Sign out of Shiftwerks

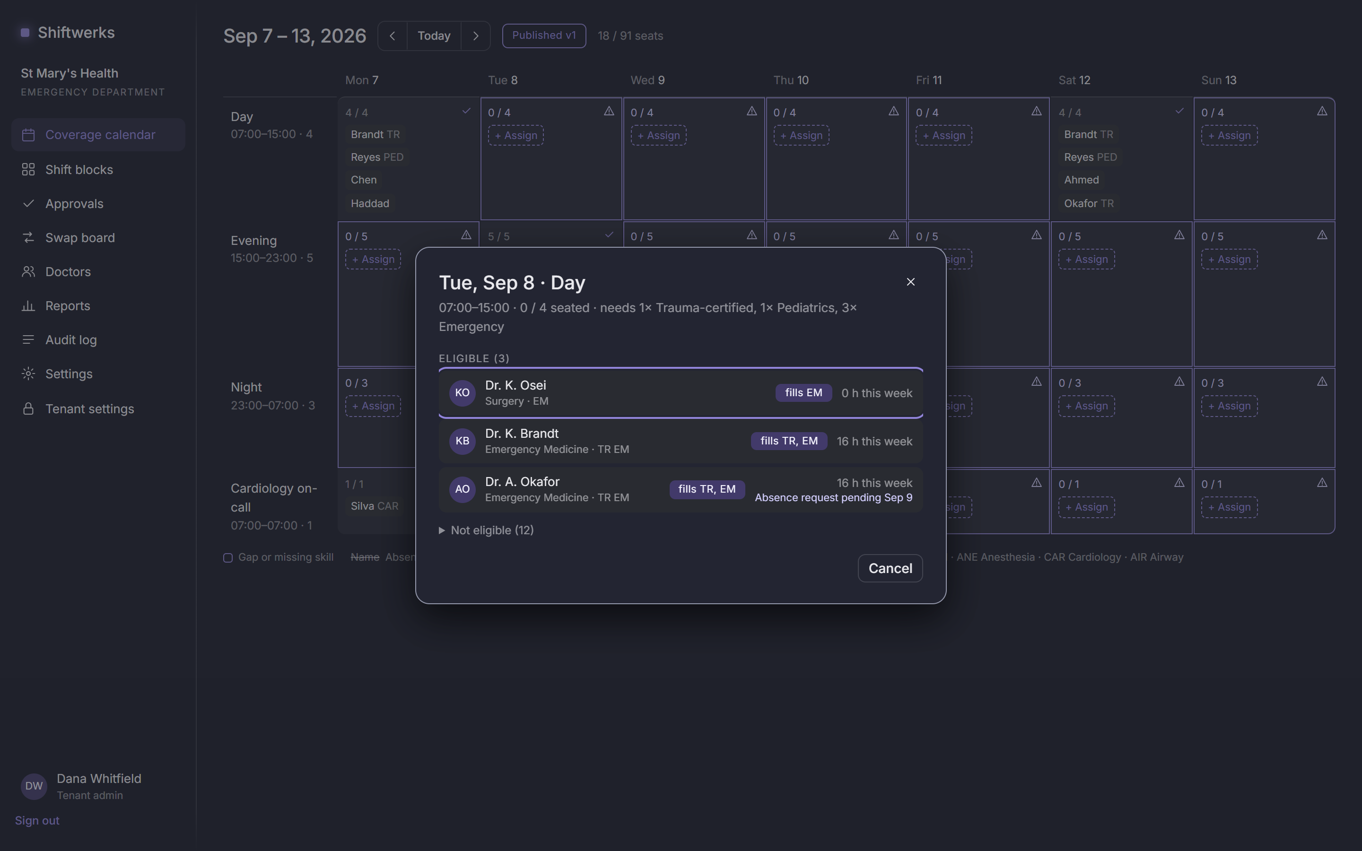pyautogui.click(x=37, y=821)
